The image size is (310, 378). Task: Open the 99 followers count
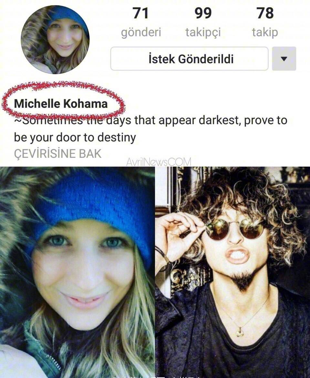pyautogui.click(x=203, y=13)
